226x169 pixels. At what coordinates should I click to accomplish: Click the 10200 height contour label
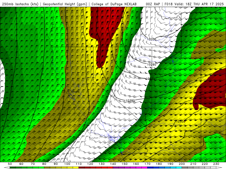pyautogui.click(x=152, y=39)
